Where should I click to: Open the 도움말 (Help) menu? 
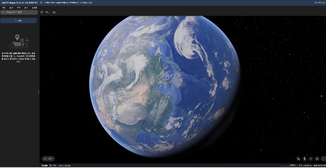(x=35, y=8)
